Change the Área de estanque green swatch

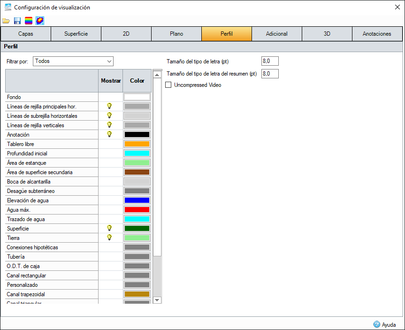click(137, 162)
